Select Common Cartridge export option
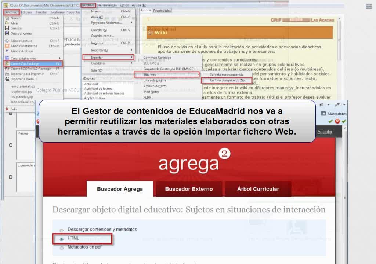This screenshot has width=376, height=264. tap(157, 57)
